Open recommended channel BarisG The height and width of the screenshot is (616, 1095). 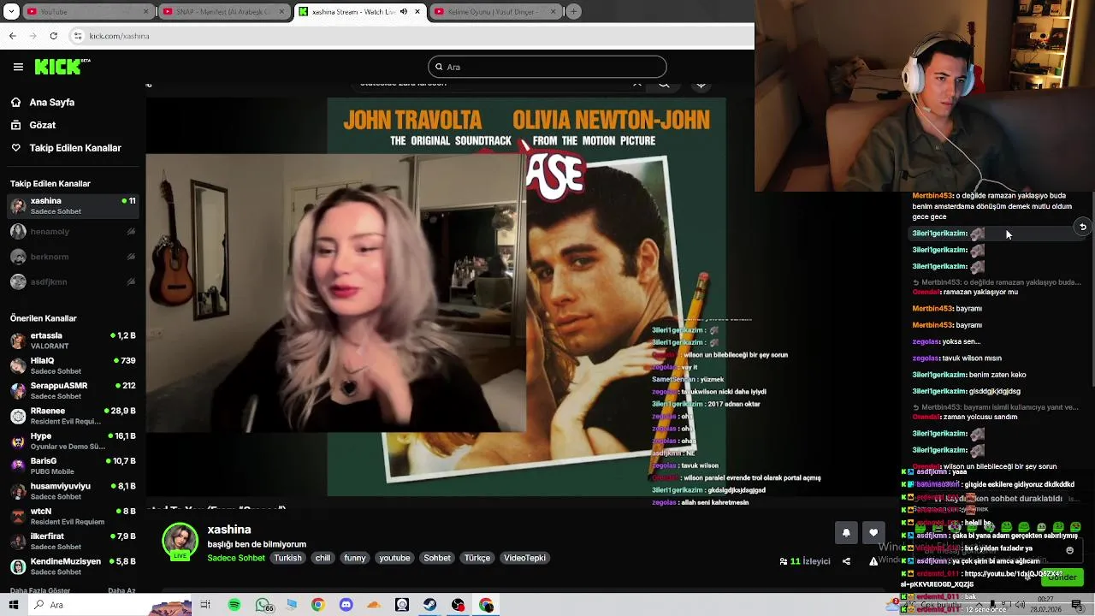(x=73, y=465)
